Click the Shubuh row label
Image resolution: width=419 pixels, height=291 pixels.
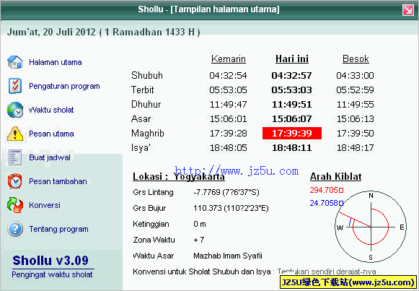(x=147, y=75)
